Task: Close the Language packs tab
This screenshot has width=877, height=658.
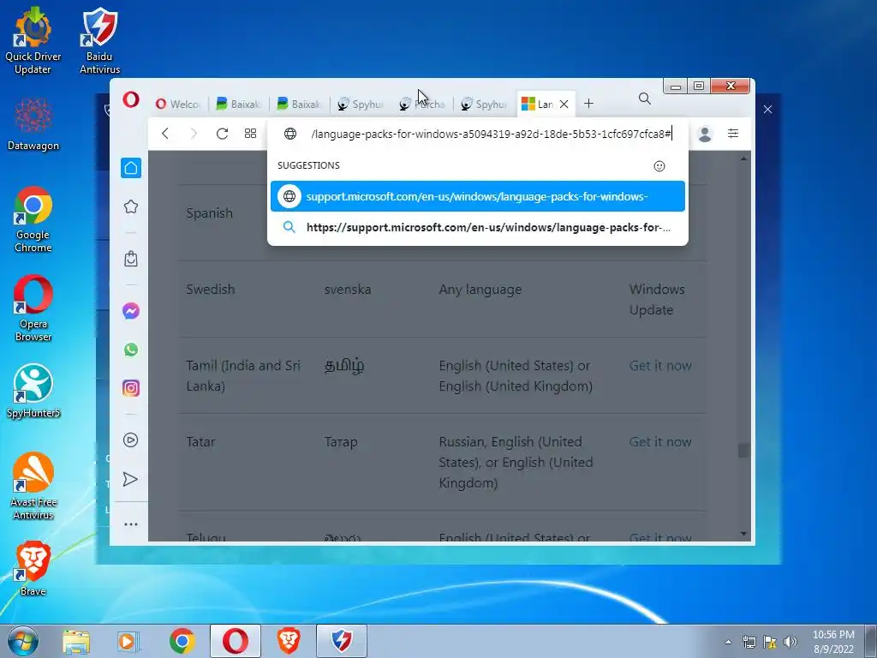Action: (x=564, y=104)
